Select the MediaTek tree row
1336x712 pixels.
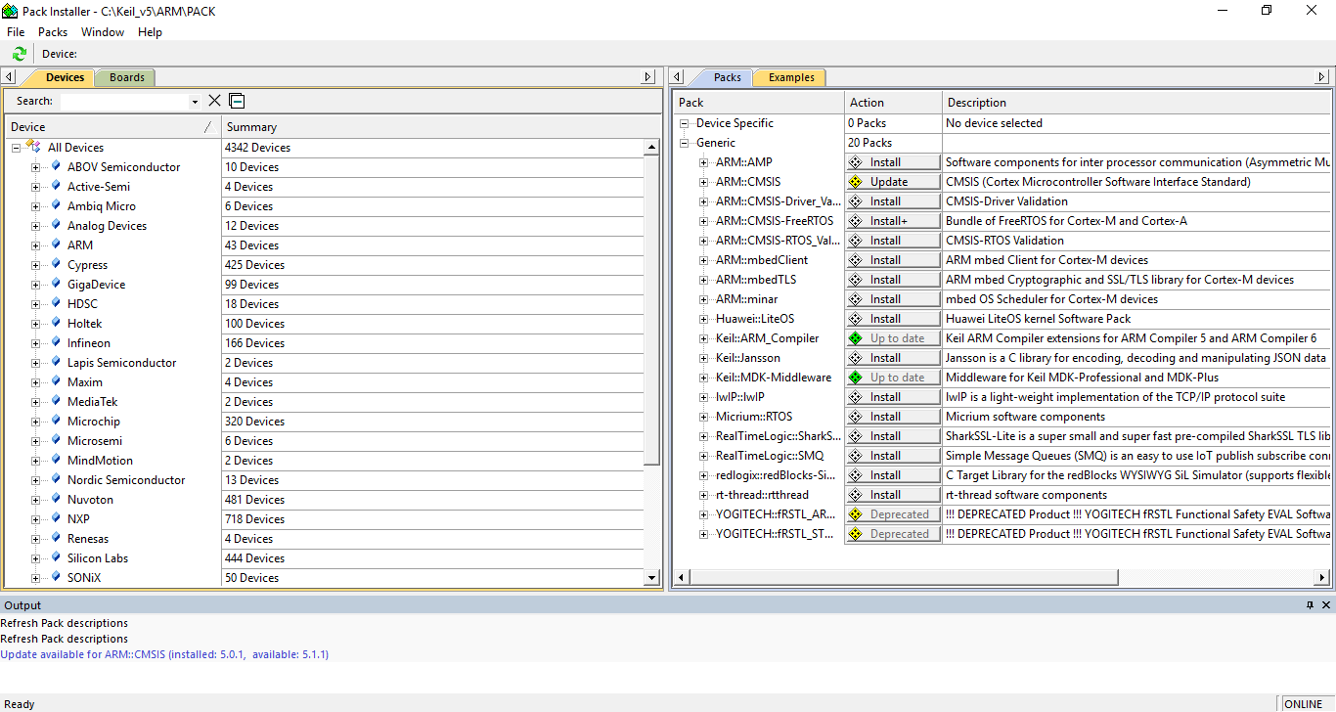coord(94,402)
